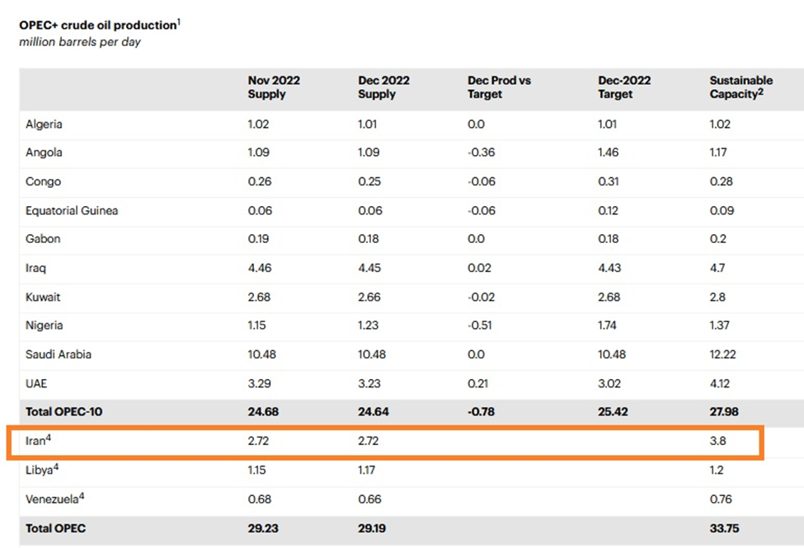Click the "Dec-2022 Target" column header
804x548 pixels.
[624, 87]
